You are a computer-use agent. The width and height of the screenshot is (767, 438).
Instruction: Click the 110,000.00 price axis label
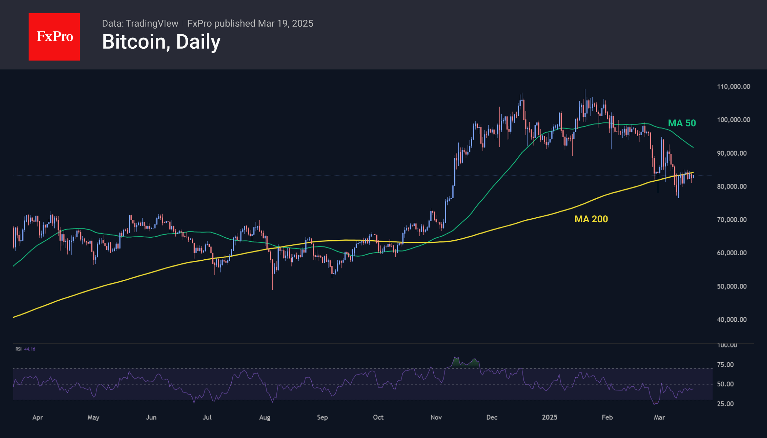(733, 86)
